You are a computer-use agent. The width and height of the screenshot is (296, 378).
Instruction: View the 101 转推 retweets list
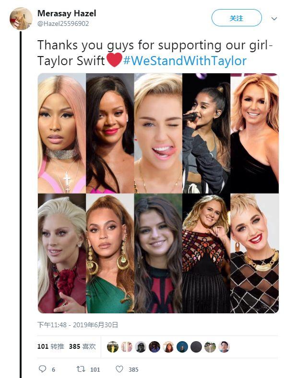point(51,346)
